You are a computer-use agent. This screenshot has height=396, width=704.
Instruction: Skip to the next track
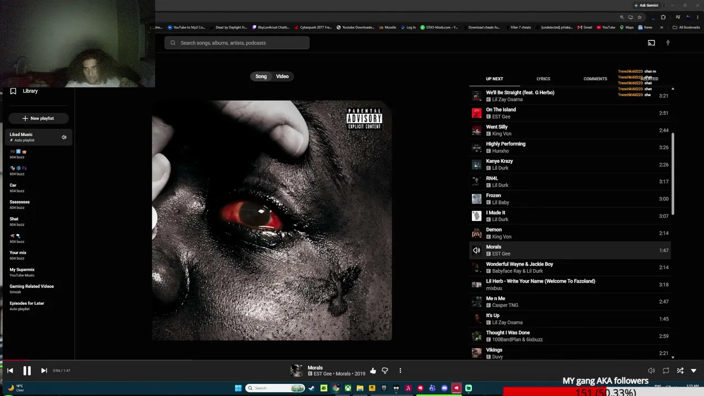pos(44,371)
